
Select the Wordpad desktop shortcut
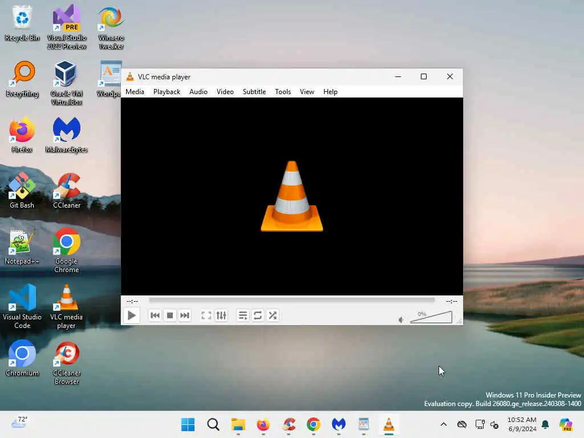pyautogui.click(x=109, y=79)
